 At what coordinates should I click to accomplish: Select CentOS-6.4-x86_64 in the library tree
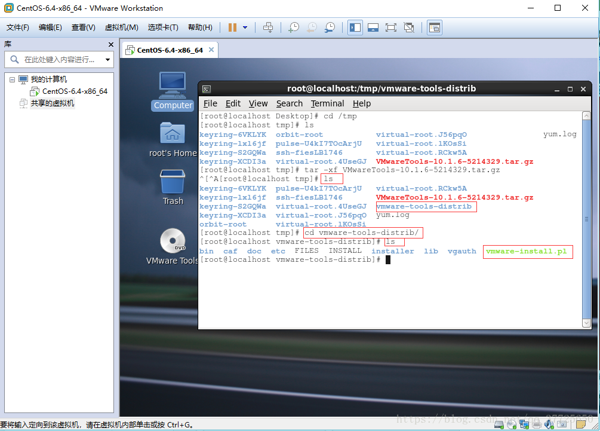75,91
